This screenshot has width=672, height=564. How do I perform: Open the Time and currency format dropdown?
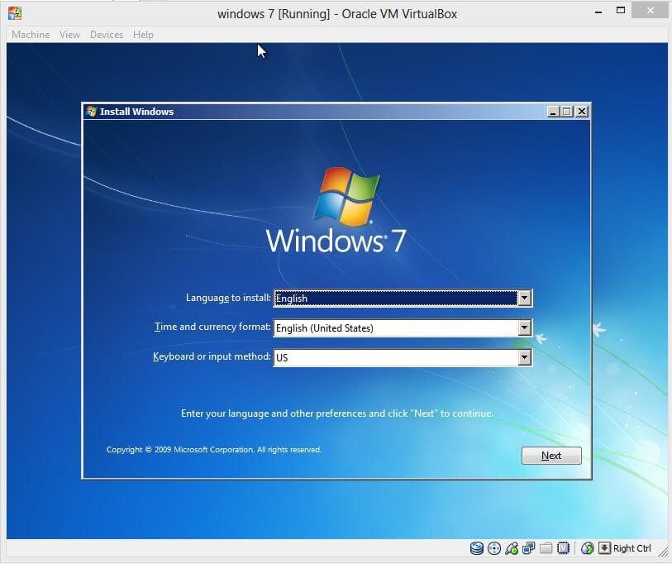click(x=526, y=327)
